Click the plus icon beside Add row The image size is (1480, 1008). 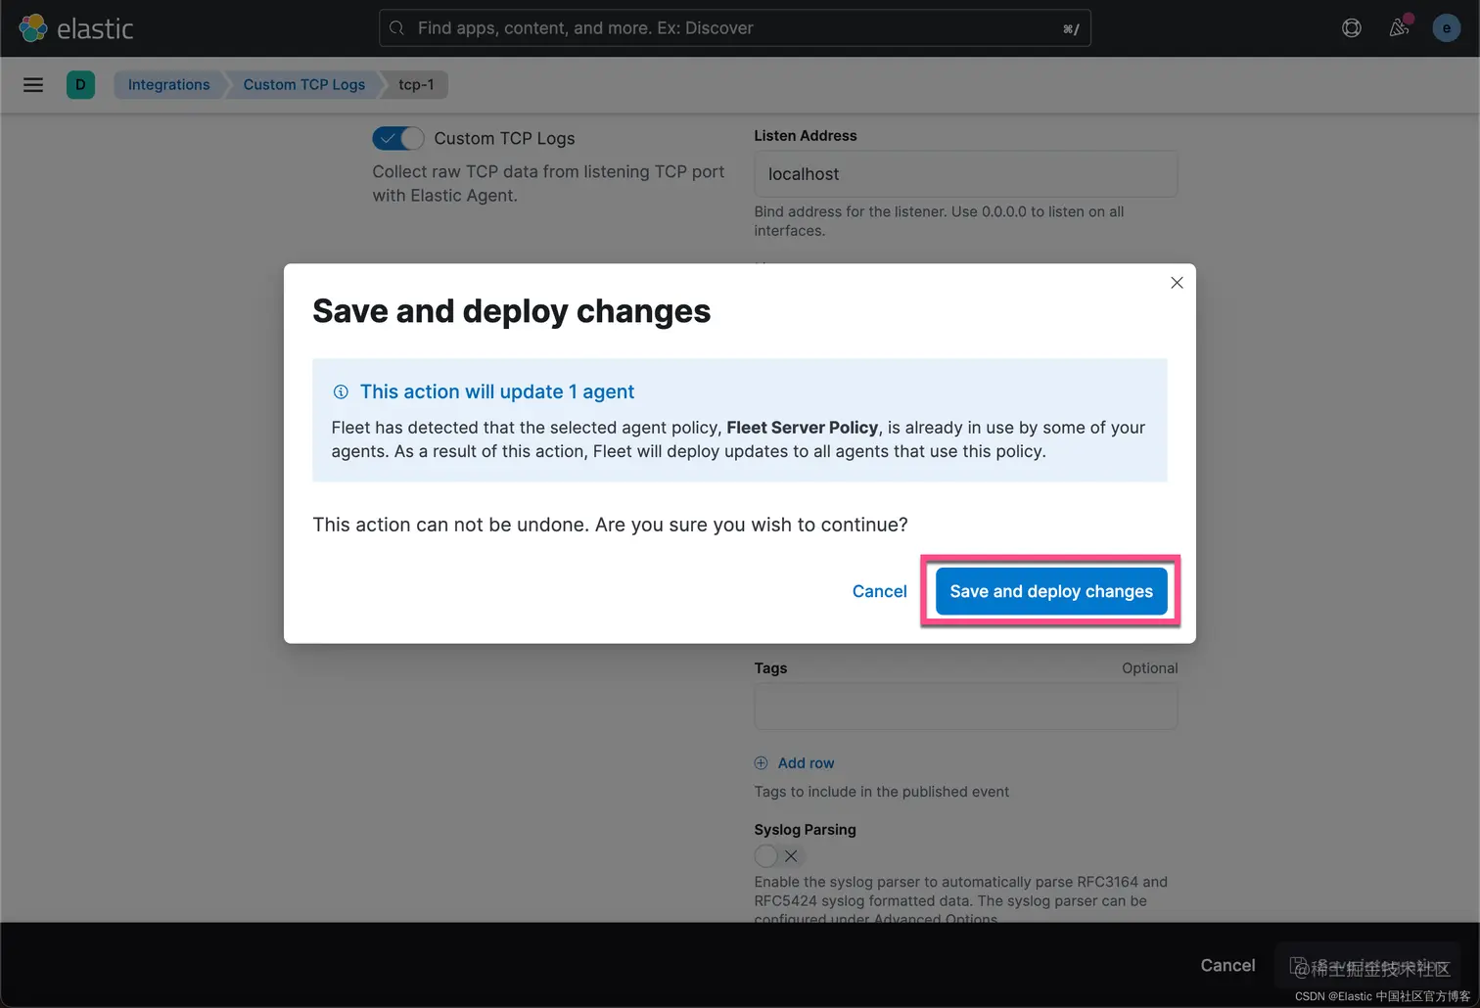[x=762, y=763]
